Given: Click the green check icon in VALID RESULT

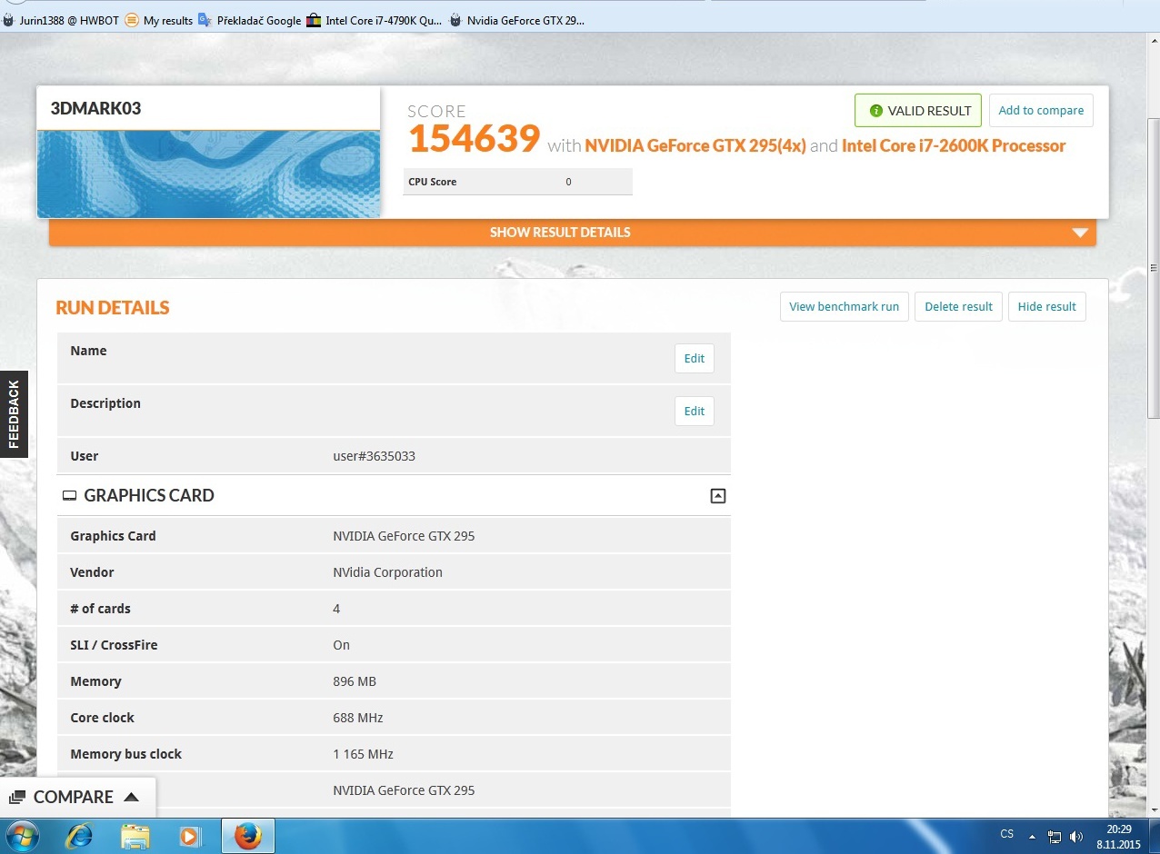Looking at the screenshot, I should click(876, 111).
